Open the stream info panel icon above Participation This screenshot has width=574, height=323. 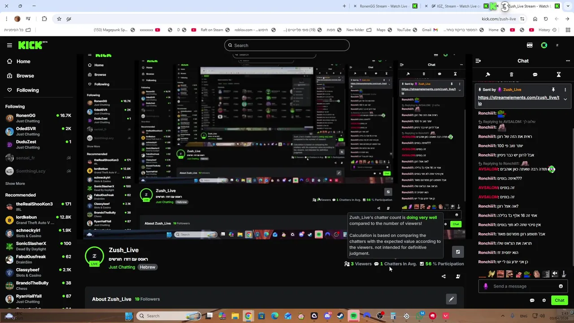coord(458,252)
